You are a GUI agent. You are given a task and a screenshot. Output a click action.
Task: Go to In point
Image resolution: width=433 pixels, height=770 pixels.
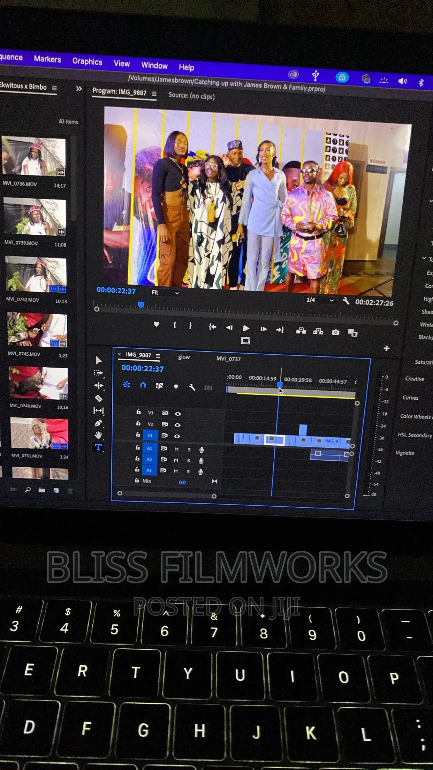pyautogui.click(x=212, y=326)
